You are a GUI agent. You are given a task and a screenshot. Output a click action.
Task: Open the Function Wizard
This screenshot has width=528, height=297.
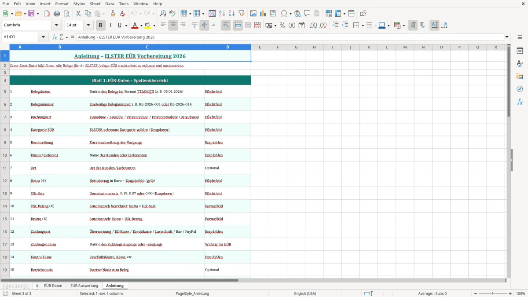55,37
